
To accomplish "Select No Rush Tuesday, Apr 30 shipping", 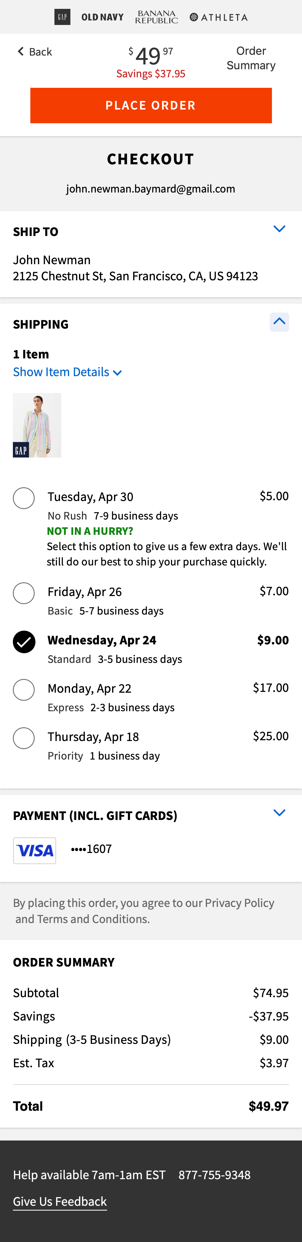I will pos(24,497).
